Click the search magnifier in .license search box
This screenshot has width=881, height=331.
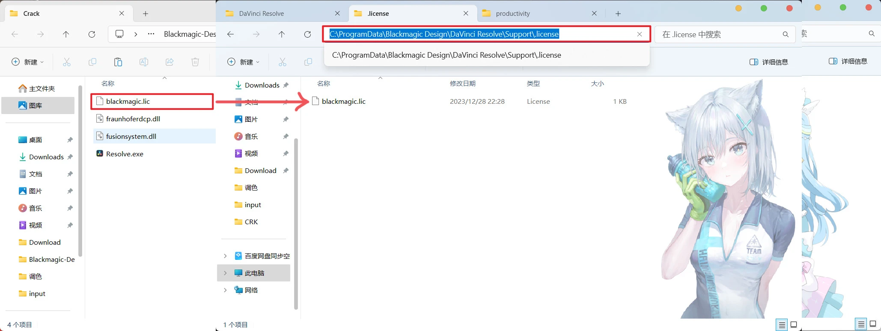coord(786,34)
